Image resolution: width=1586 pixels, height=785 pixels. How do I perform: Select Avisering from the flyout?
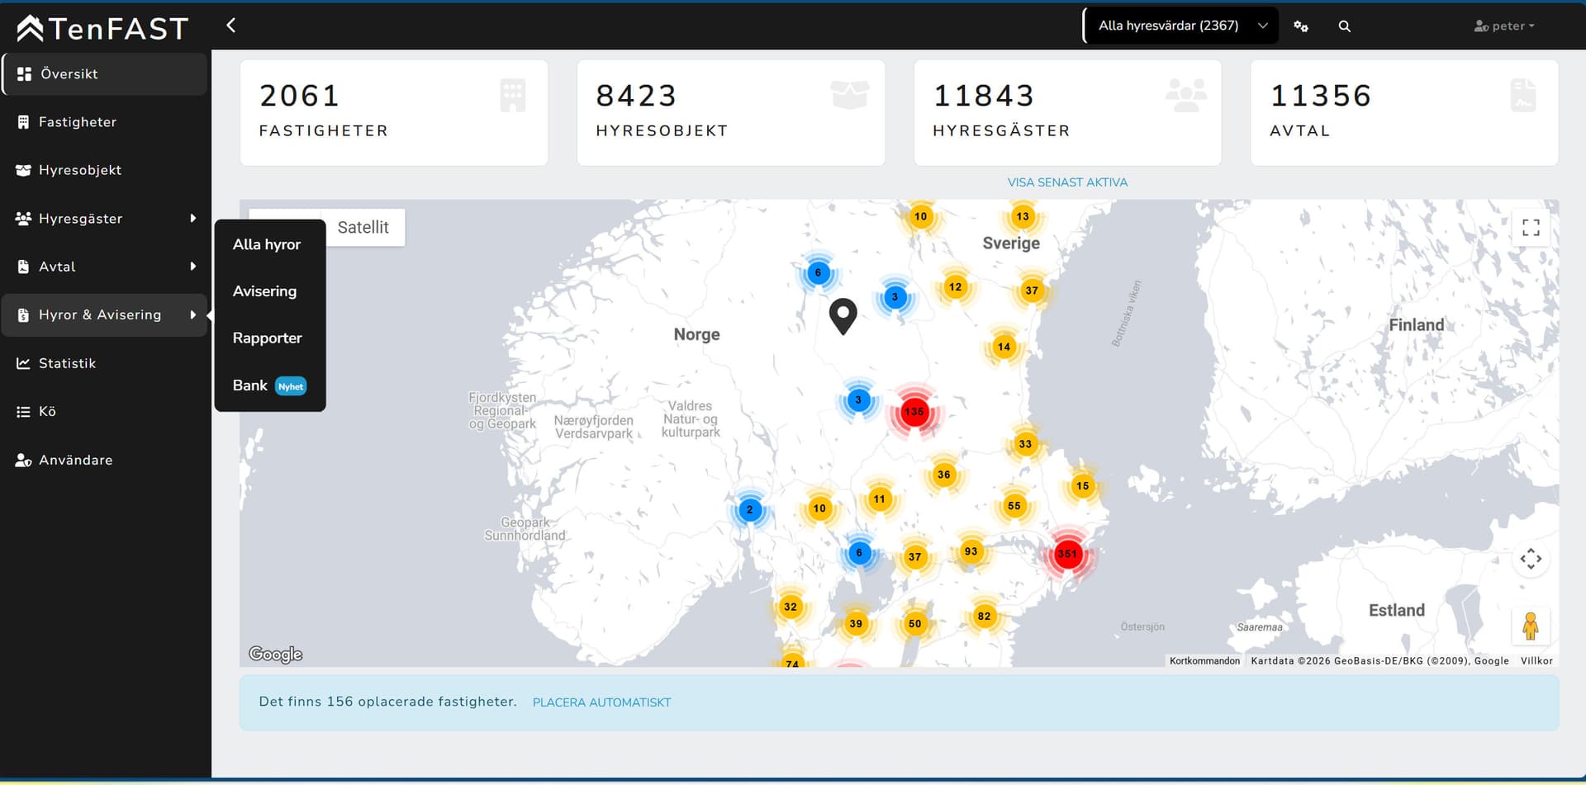click(264, 291)
